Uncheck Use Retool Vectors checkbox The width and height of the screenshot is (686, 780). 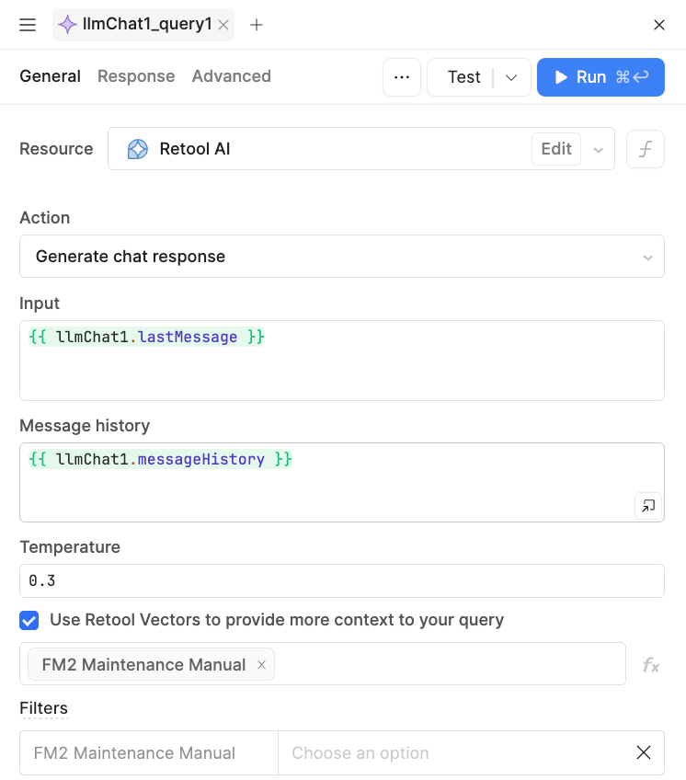(29, 620)
